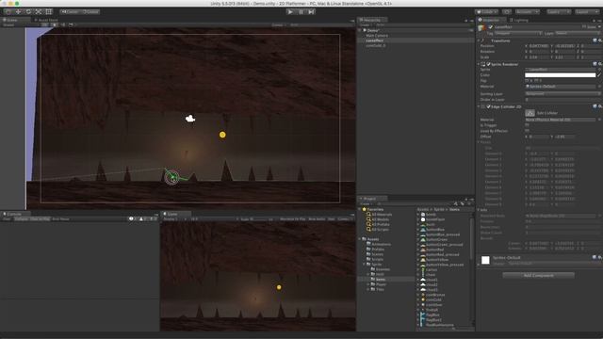This screenshot has height=339, width=603.
Task: Start Play mode
Action: (290, 12)
